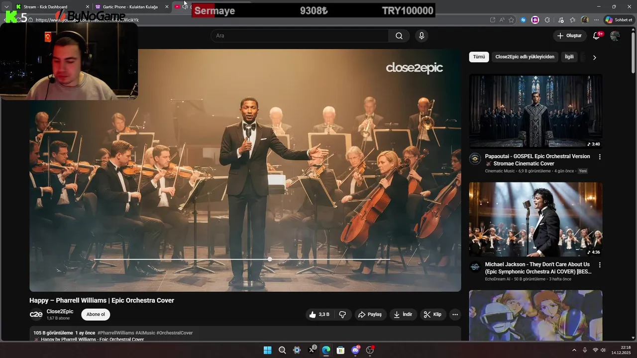Download the video with İndir
Image resolution: width=637 pixels, height=358 pixels.
point(404,314)
